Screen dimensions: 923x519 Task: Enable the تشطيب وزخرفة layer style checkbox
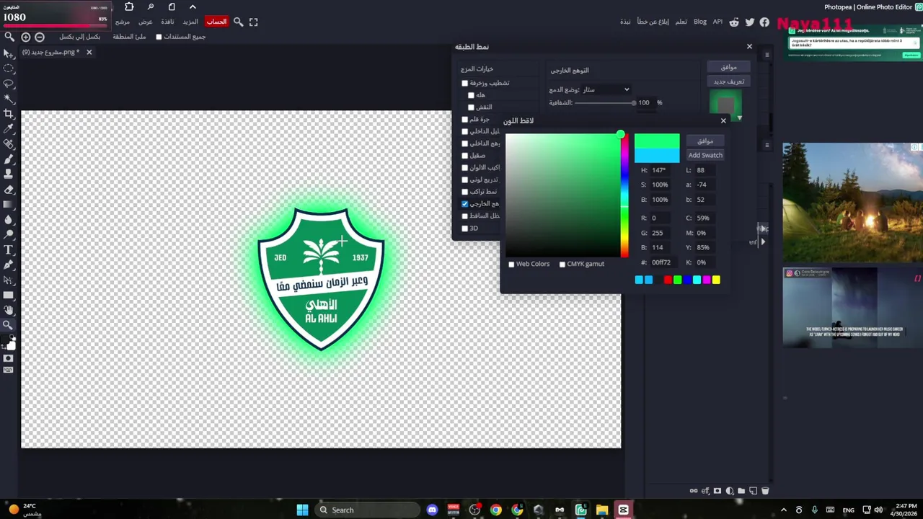point(465,84)
